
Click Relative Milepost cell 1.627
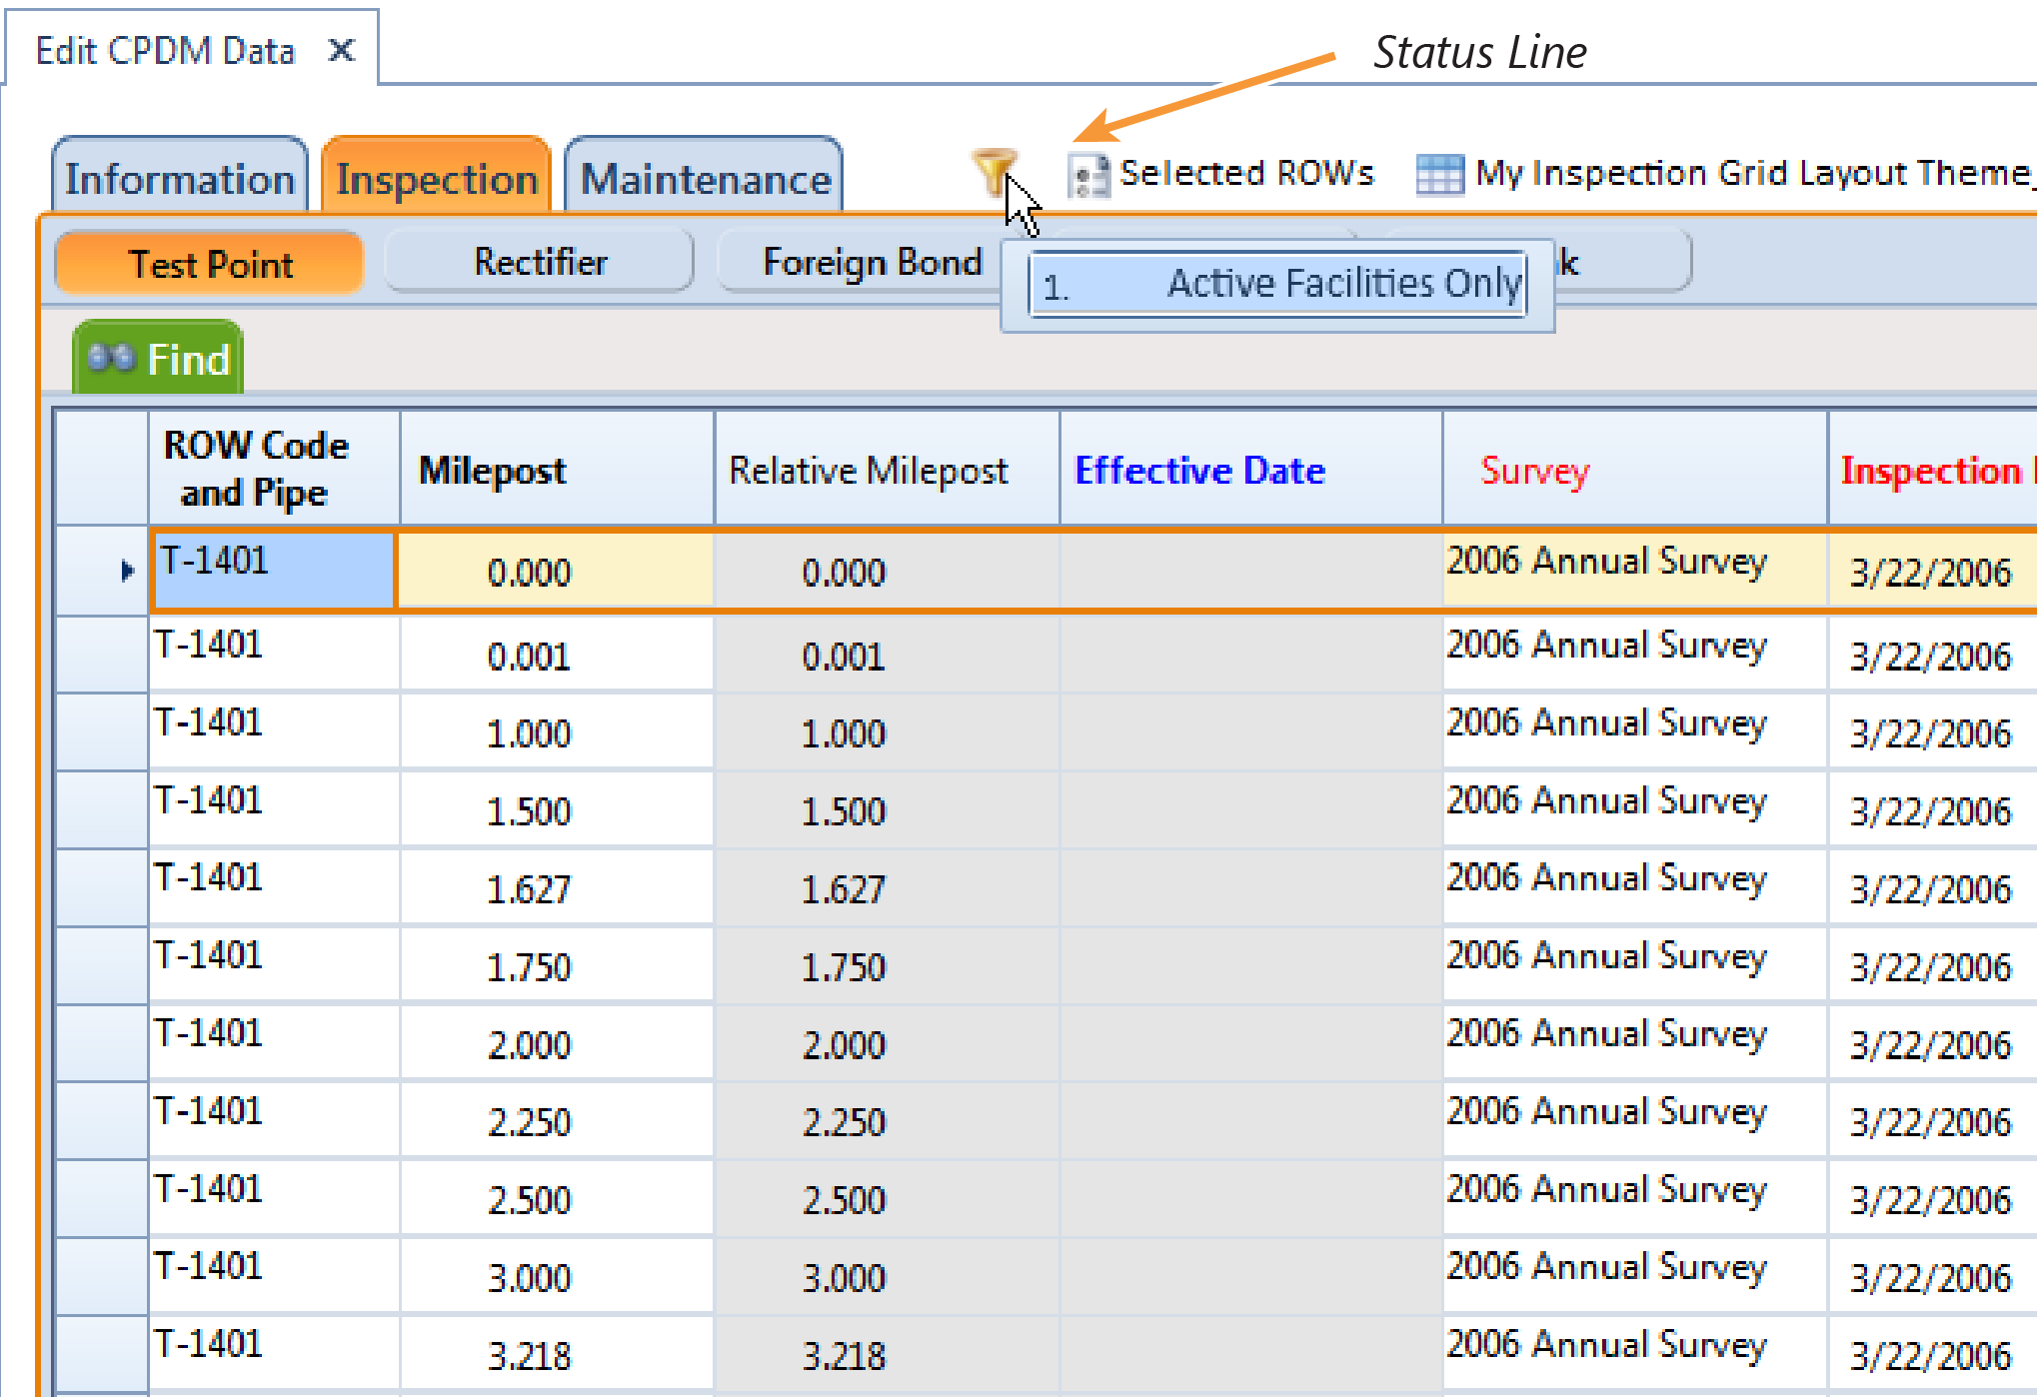887,888
